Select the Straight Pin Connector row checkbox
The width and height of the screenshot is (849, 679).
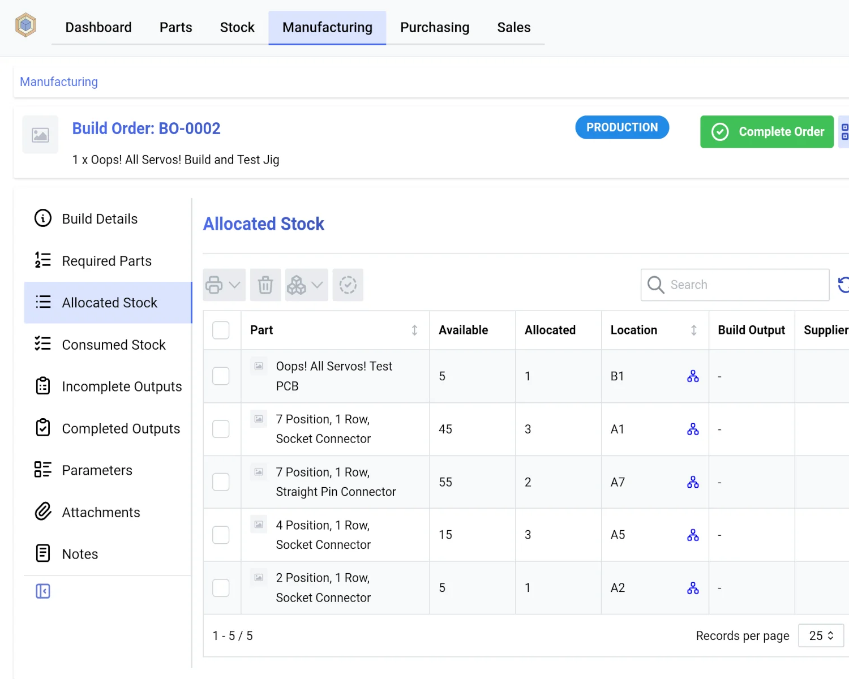click(x=221, y=482)
